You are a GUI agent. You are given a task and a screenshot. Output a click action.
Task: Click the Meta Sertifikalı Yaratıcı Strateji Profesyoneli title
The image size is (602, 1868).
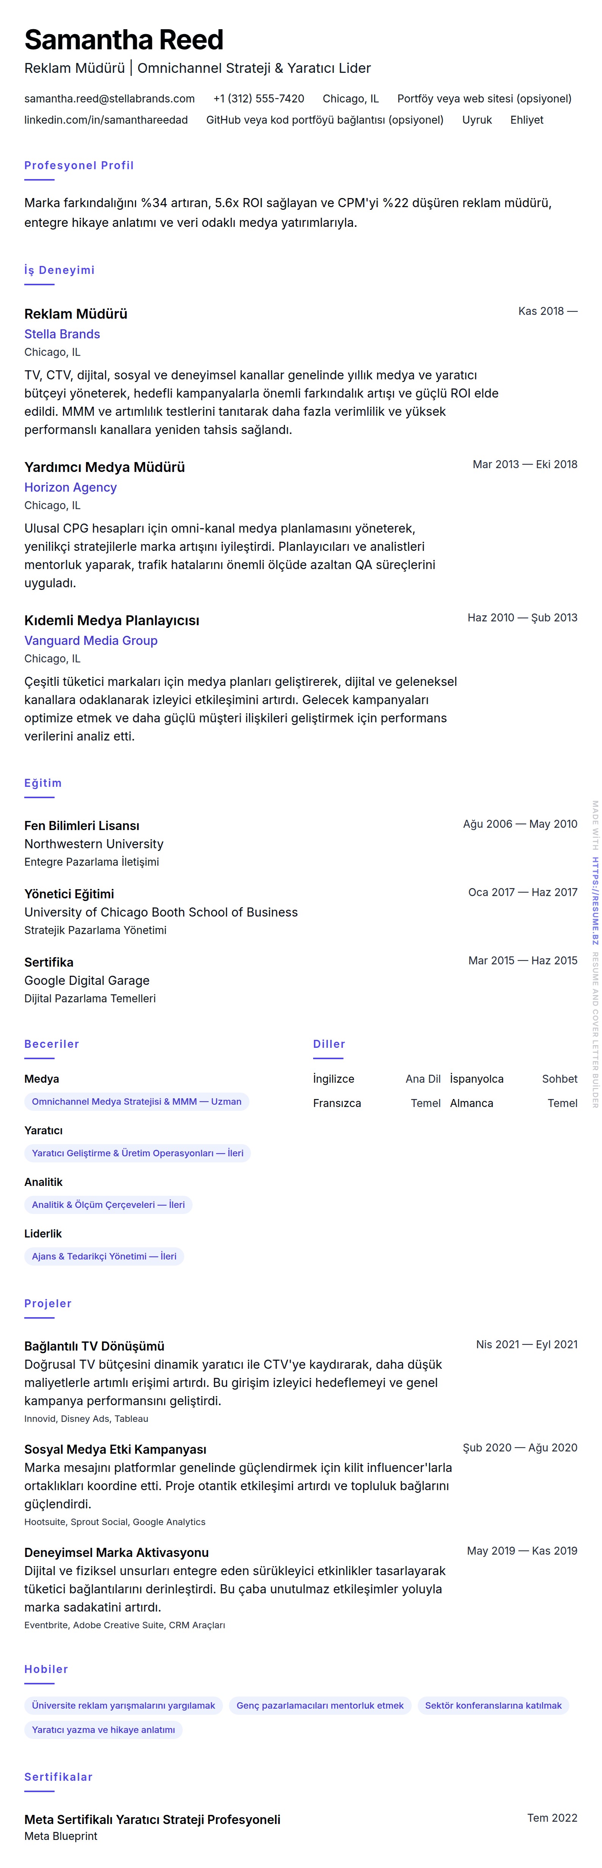(x=152, y=1819)
